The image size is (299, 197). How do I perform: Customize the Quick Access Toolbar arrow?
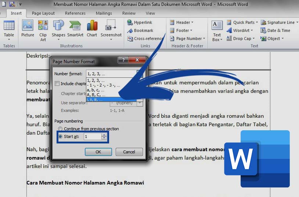click(x=21, y=4)
